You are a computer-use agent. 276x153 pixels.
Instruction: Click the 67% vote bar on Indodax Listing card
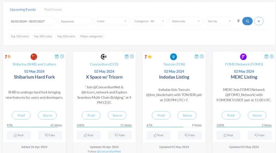pos(174,127)
